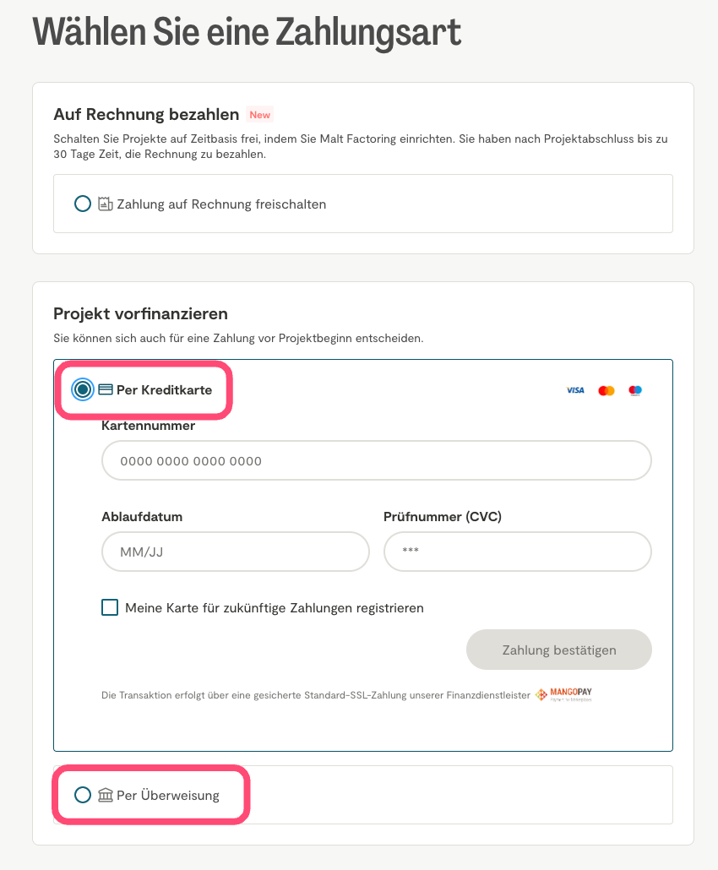Click the Visa logo
718x870 pixels.
(x=575, y=390)
